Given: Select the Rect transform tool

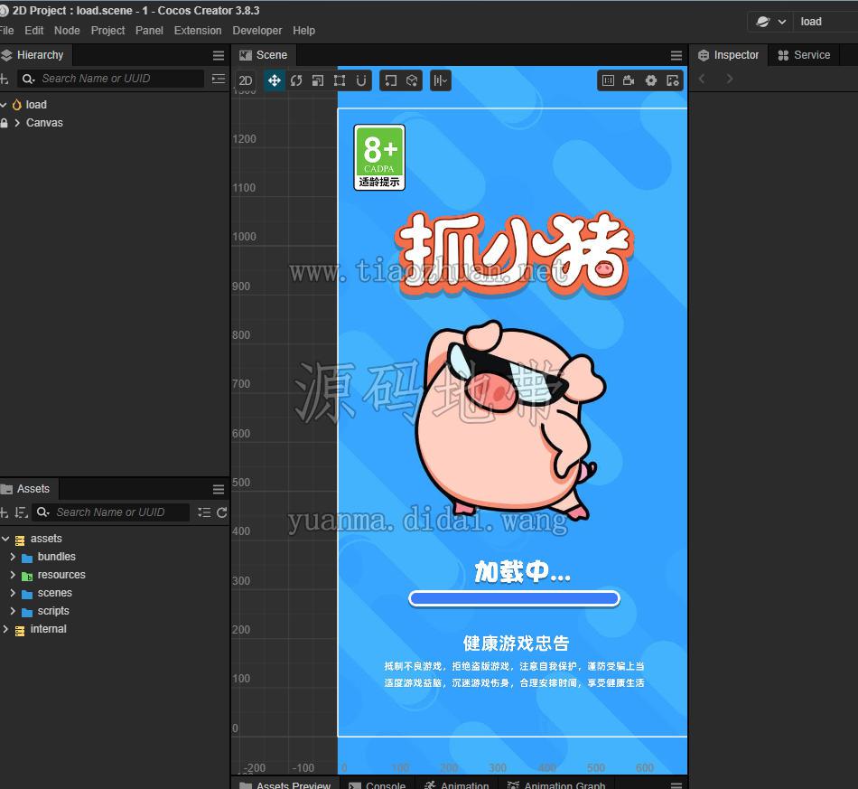Looking at the screenshot, I should click(x=340, y=81).
